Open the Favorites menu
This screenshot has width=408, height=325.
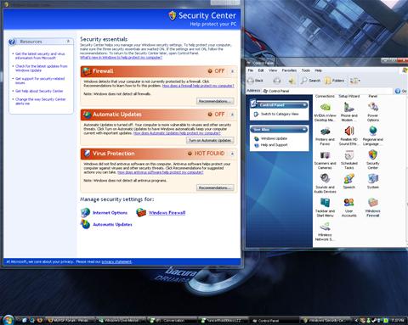(x=289, y=70)
